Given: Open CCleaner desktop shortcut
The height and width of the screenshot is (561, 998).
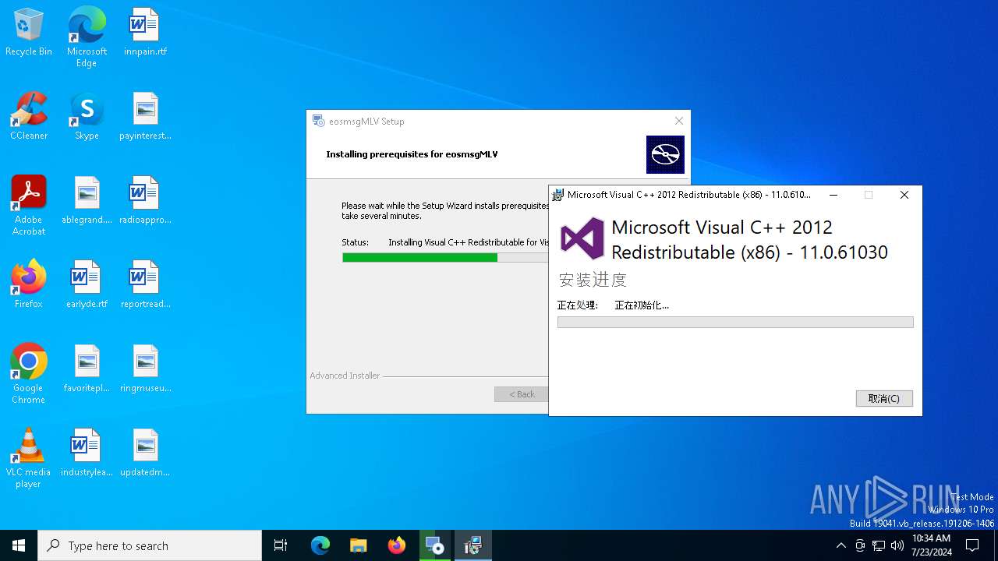Looking at the screenshot, I should 29,116.
